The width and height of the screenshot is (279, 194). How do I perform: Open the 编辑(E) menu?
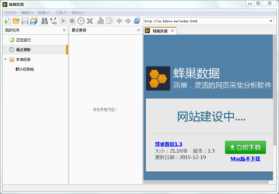(x=27, y=13)
